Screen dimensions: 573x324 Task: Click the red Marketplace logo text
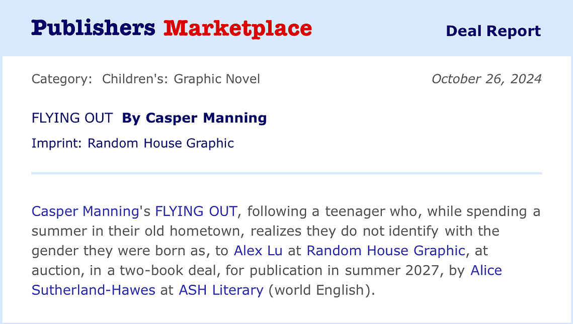237,29
